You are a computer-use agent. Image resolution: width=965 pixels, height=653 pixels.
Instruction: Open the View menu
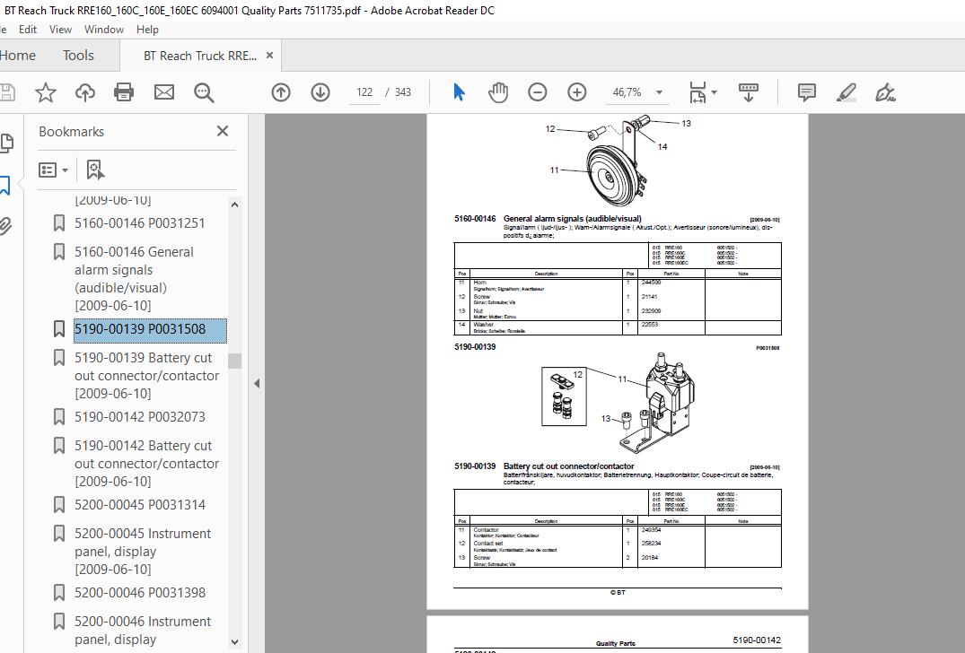60,30
